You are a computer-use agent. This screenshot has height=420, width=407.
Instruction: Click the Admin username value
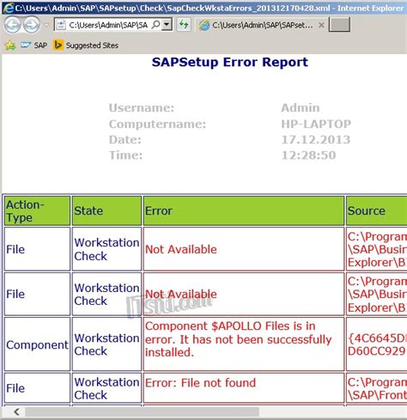(301, 108)
